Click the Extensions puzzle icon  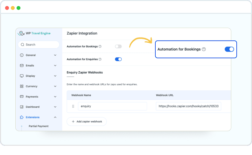pyautogui.click(x=22, y=117)
